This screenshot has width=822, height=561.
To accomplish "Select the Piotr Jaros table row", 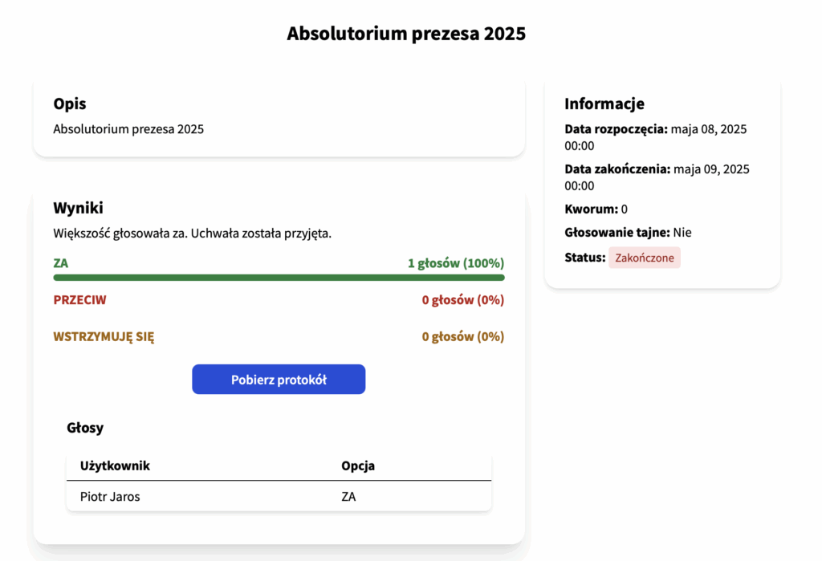I will [279, 496].
